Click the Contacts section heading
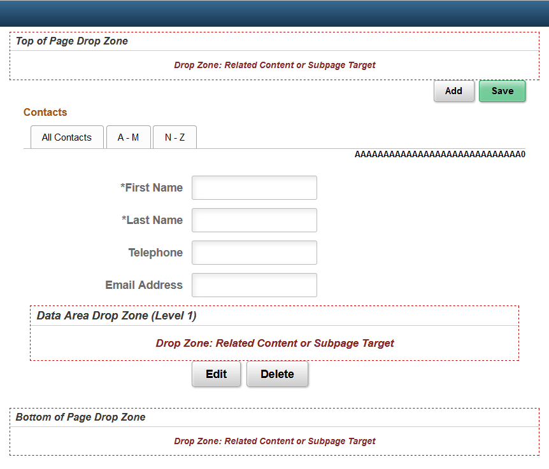This screenshot has width=549, height=469. click(x=45, y=112)
